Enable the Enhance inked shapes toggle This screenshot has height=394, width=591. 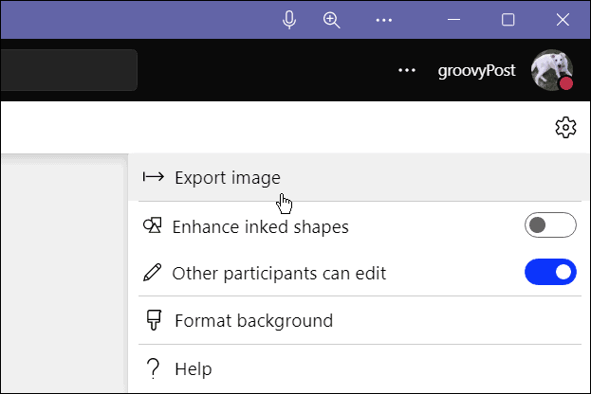click(x=550, y=226)
